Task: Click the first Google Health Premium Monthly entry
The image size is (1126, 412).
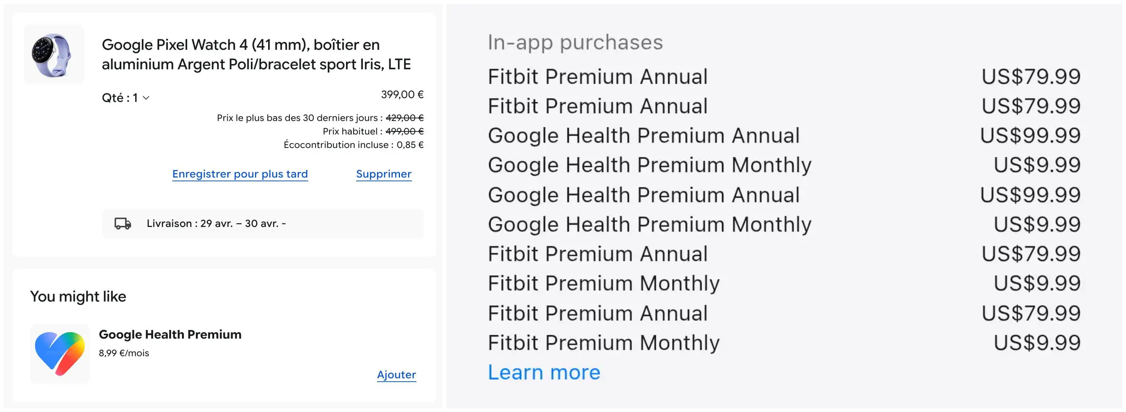Action: click(649, 165)
